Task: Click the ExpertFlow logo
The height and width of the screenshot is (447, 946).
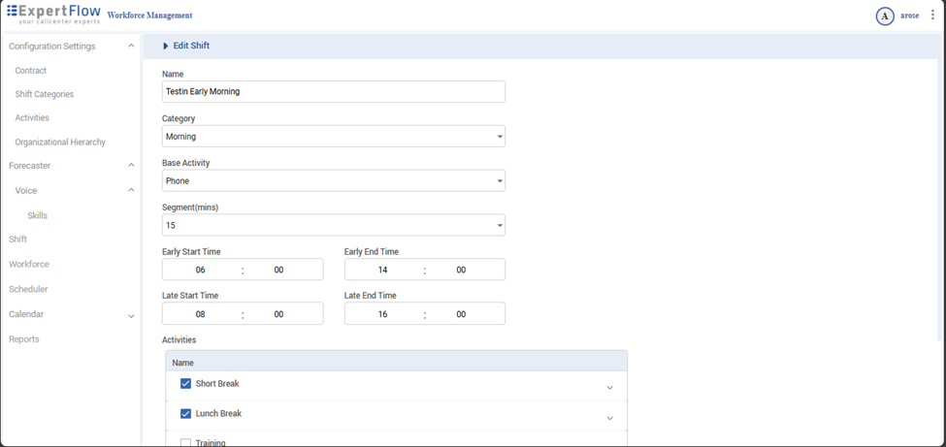Action: click(x=53, y=15)
